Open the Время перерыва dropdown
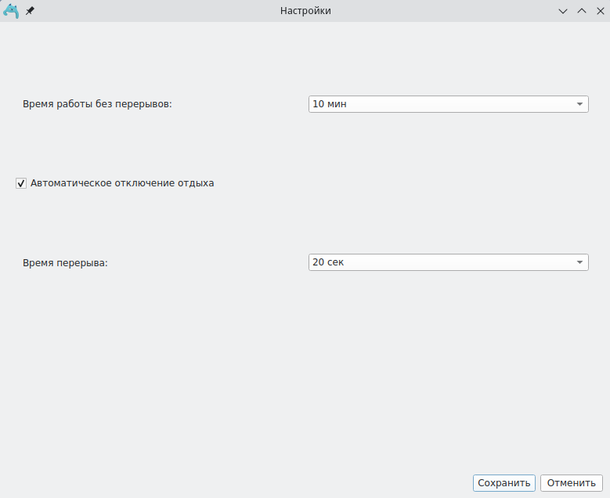 (448, 262)
